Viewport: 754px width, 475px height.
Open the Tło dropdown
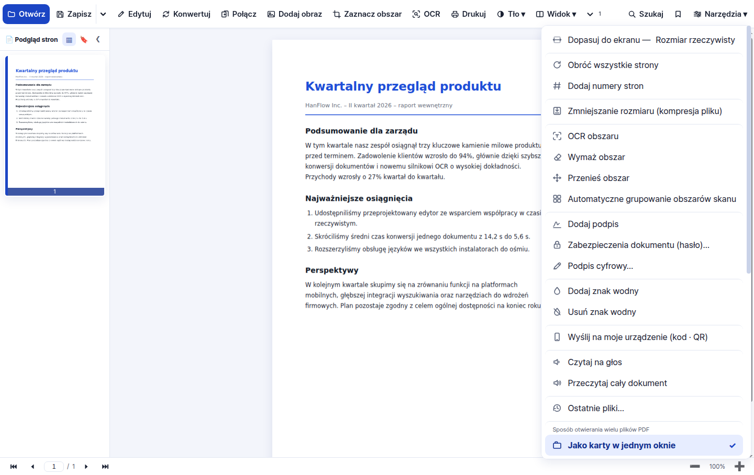point(511,14)
